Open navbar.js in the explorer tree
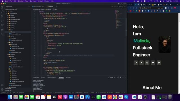The height and width of the screenshot is (101, 180). click(x=14, y=38)
